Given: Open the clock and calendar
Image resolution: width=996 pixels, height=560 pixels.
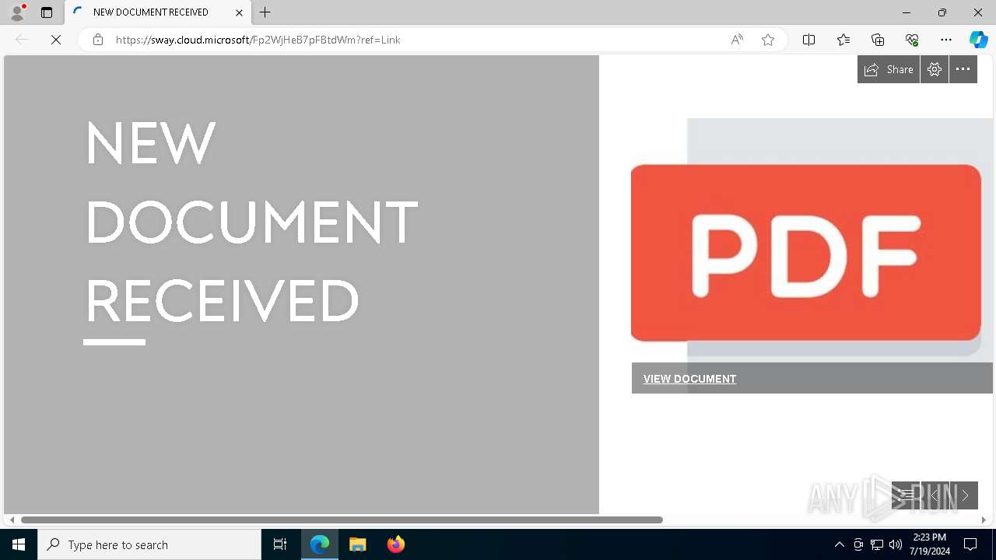Looking at the screenshot, I should [930, 544].
